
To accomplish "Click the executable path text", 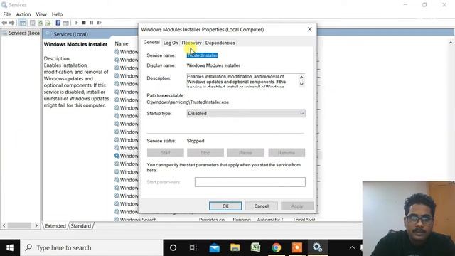I will pyautogui.click(x=188, y=102).
